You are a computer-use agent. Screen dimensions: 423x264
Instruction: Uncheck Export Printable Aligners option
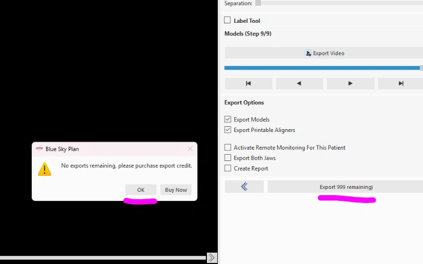click(x=227, y=130)
